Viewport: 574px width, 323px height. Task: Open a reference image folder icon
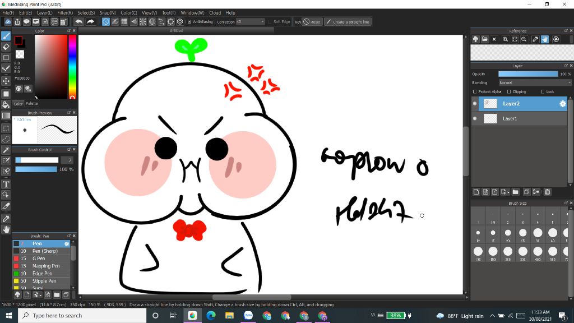click(485, 39)
